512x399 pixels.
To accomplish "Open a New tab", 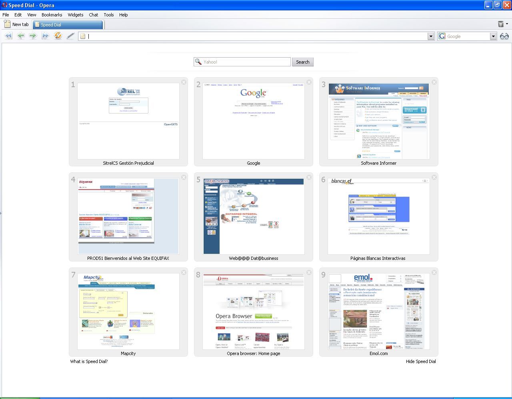I will (16, 24).
